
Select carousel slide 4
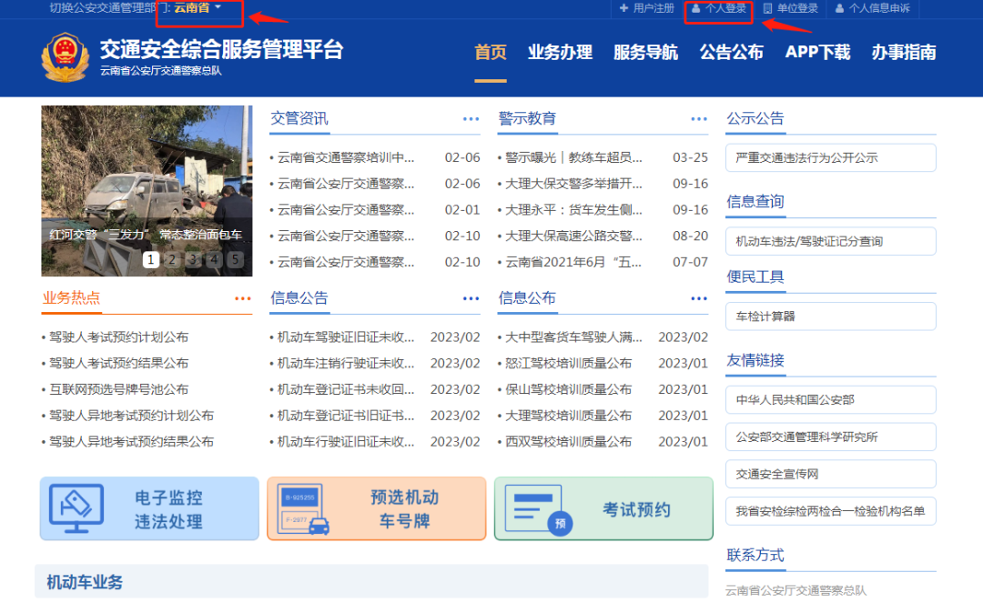pyautogui.click(x=215, y=259)
